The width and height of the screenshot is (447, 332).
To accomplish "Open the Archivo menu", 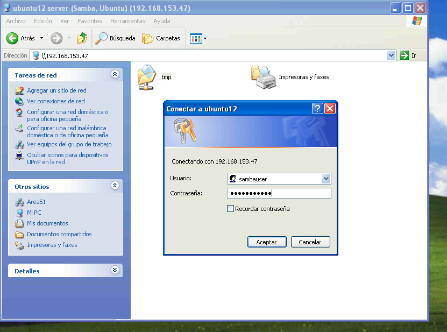I will 16,21.
